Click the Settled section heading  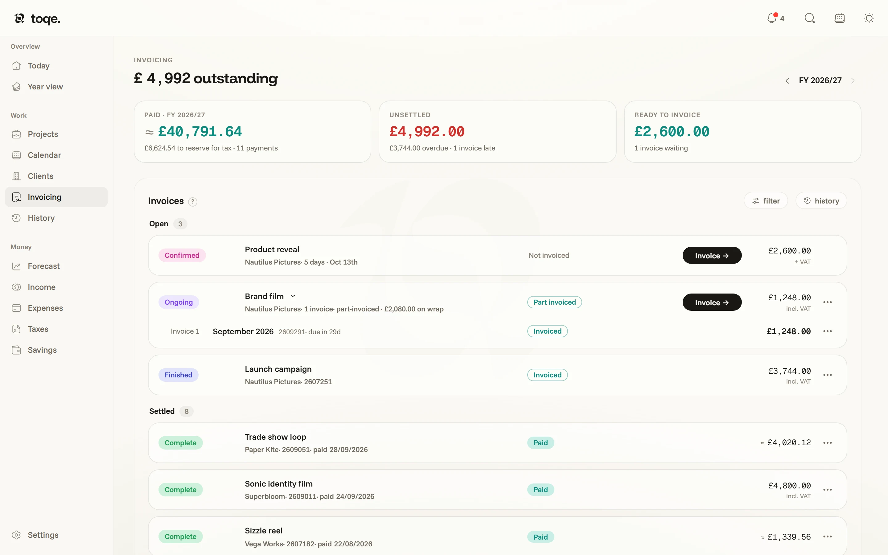pos(162,411)
